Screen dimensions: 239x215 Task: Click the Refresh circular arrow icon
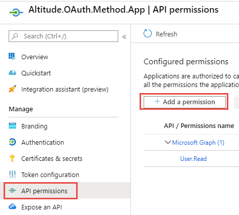148,33
